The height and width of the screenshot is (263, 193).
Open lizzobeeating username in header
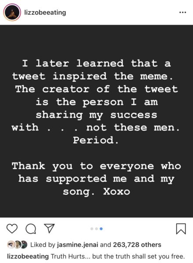click(x=45, y=13)
